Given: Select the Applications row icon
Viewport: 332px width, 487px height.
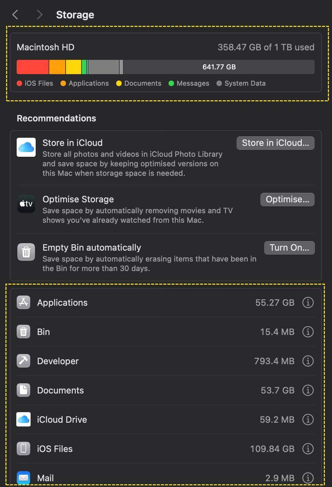Looking at the screenshot, I should coord(23,302).
